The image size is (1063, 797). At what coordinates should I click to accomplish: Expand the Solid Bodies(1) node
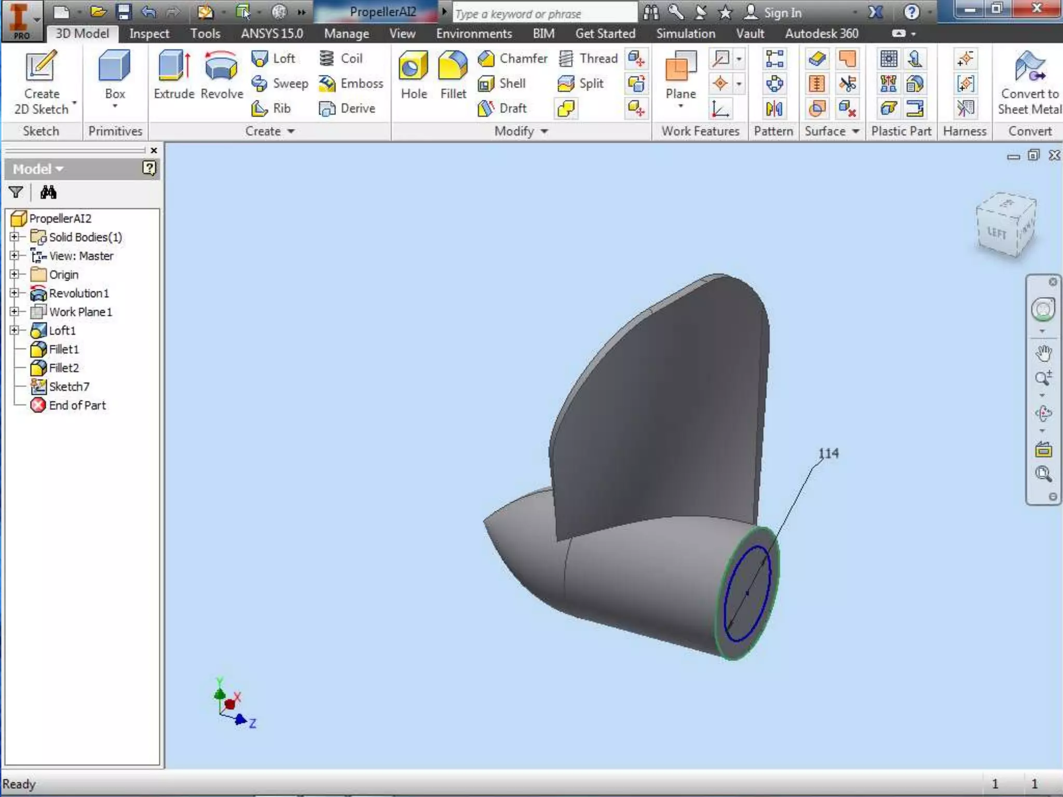[15, 237]
